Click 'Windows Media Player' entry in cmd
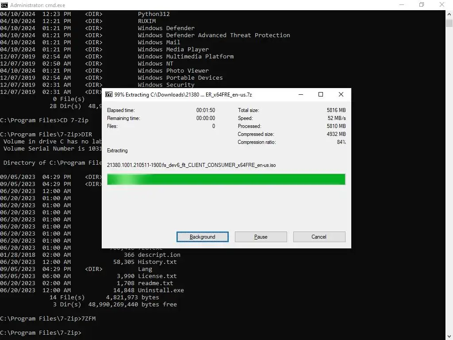The height and width of the screenshot is (340, 453). [173, 50]
